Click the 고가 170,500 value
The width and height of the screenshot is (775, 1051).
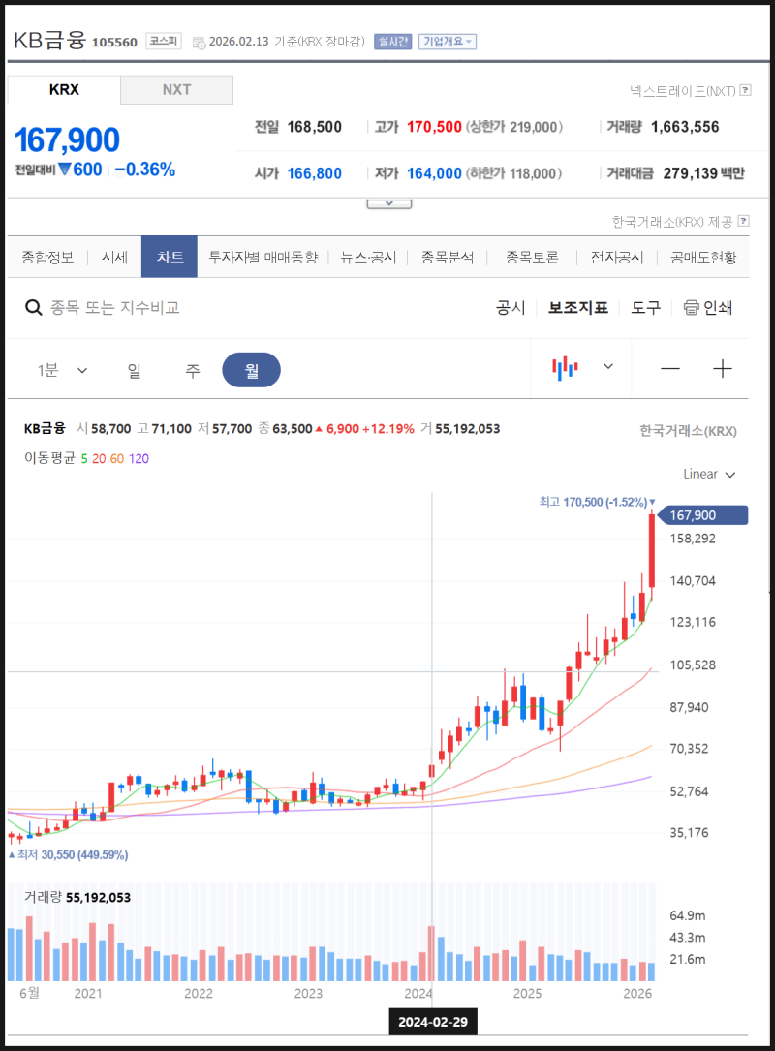(x=434, y=127)
